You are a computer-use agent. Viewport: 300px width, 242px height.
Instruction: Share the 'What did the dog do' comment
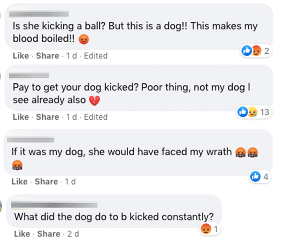tap(49, 234)
